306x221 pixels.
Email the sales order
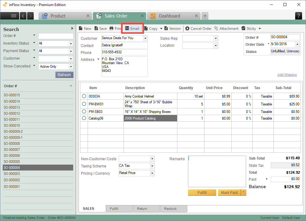[x=132, y=29]
